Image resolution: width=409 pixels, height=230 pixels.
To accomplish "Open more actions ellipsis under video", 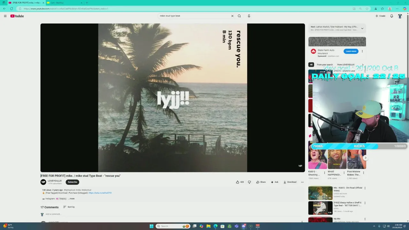I will click(x=302, y=182).
